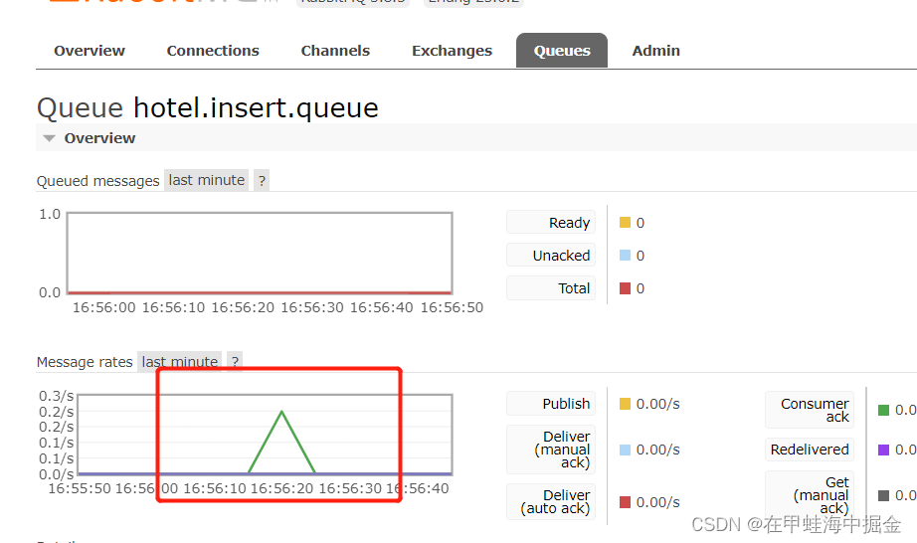The image size is (917, 543).
Task: Click the '16:56:20' label under Message rates chart
Action: point(281,488)
